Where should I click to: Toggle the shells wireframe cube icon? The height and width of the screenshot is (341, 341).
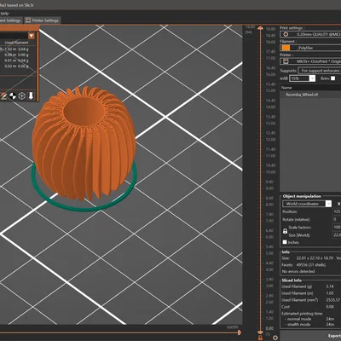[x=22, y=96]
